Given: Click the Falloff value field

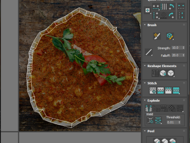Looking at the screenshot, I should tap(177, 55).
